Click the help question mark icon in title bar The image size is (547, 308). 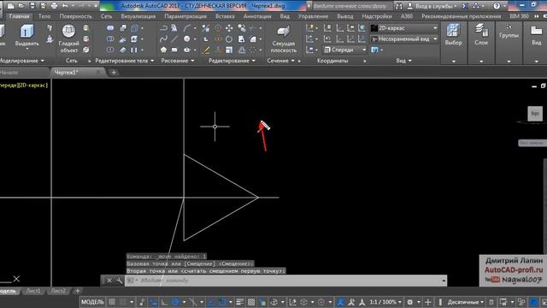497,6
